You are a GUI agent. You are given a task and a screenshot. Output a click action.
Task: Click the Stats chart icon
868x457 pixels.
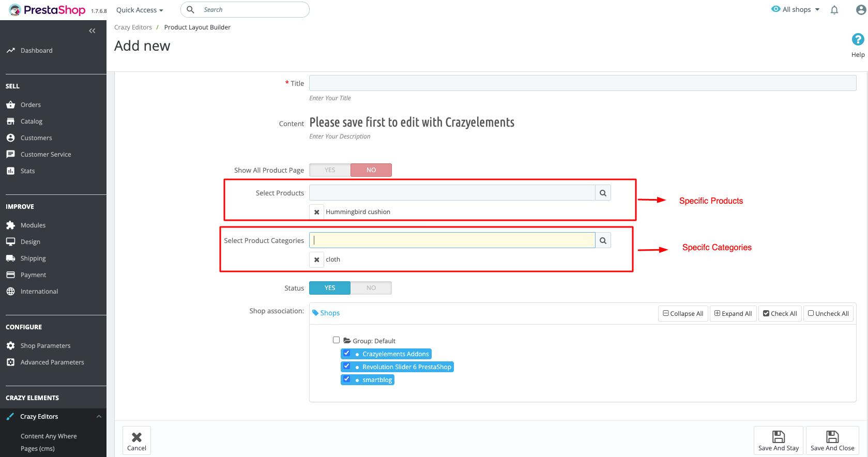tap(10, 171)
